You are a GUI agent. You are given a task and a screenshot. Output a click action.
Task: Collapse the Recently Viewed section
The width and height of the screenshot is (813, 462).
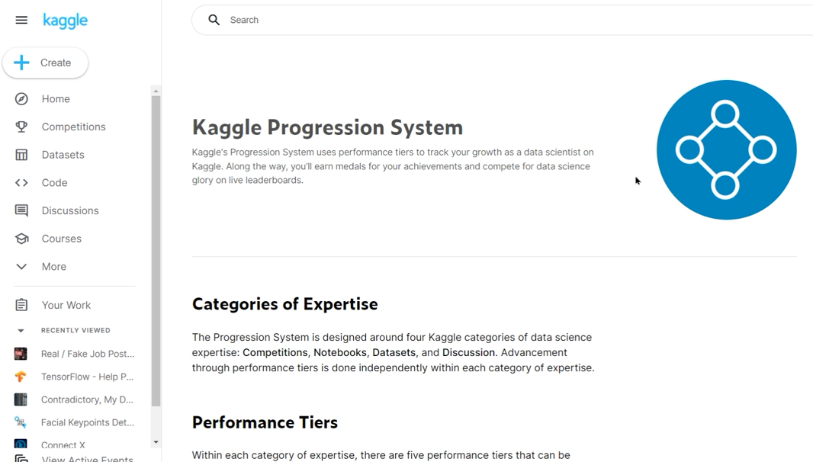click(x=21, y=331)
